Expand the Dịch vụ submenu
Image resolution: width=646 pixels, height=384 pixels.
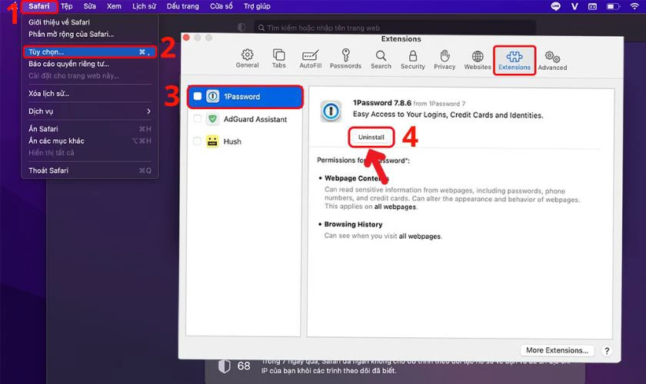pos(89,111)
